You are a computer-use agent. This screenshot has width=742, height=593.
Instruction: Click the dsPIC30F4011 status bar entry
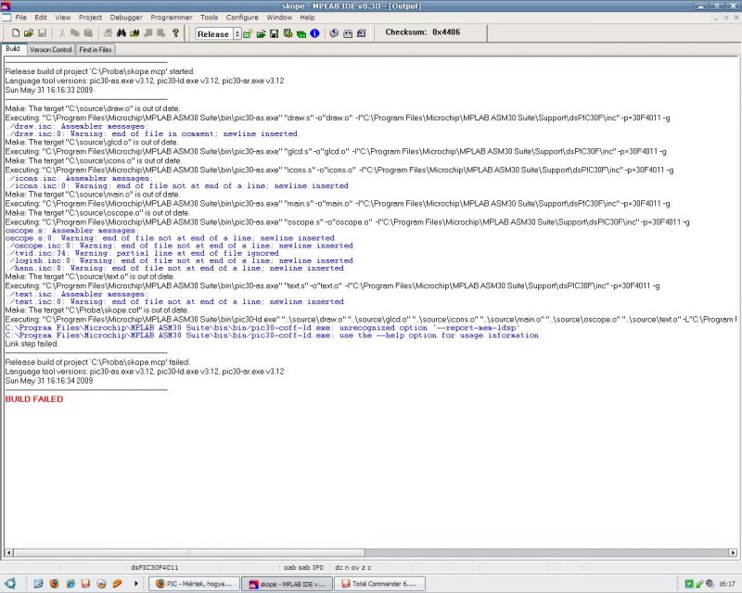154,567
